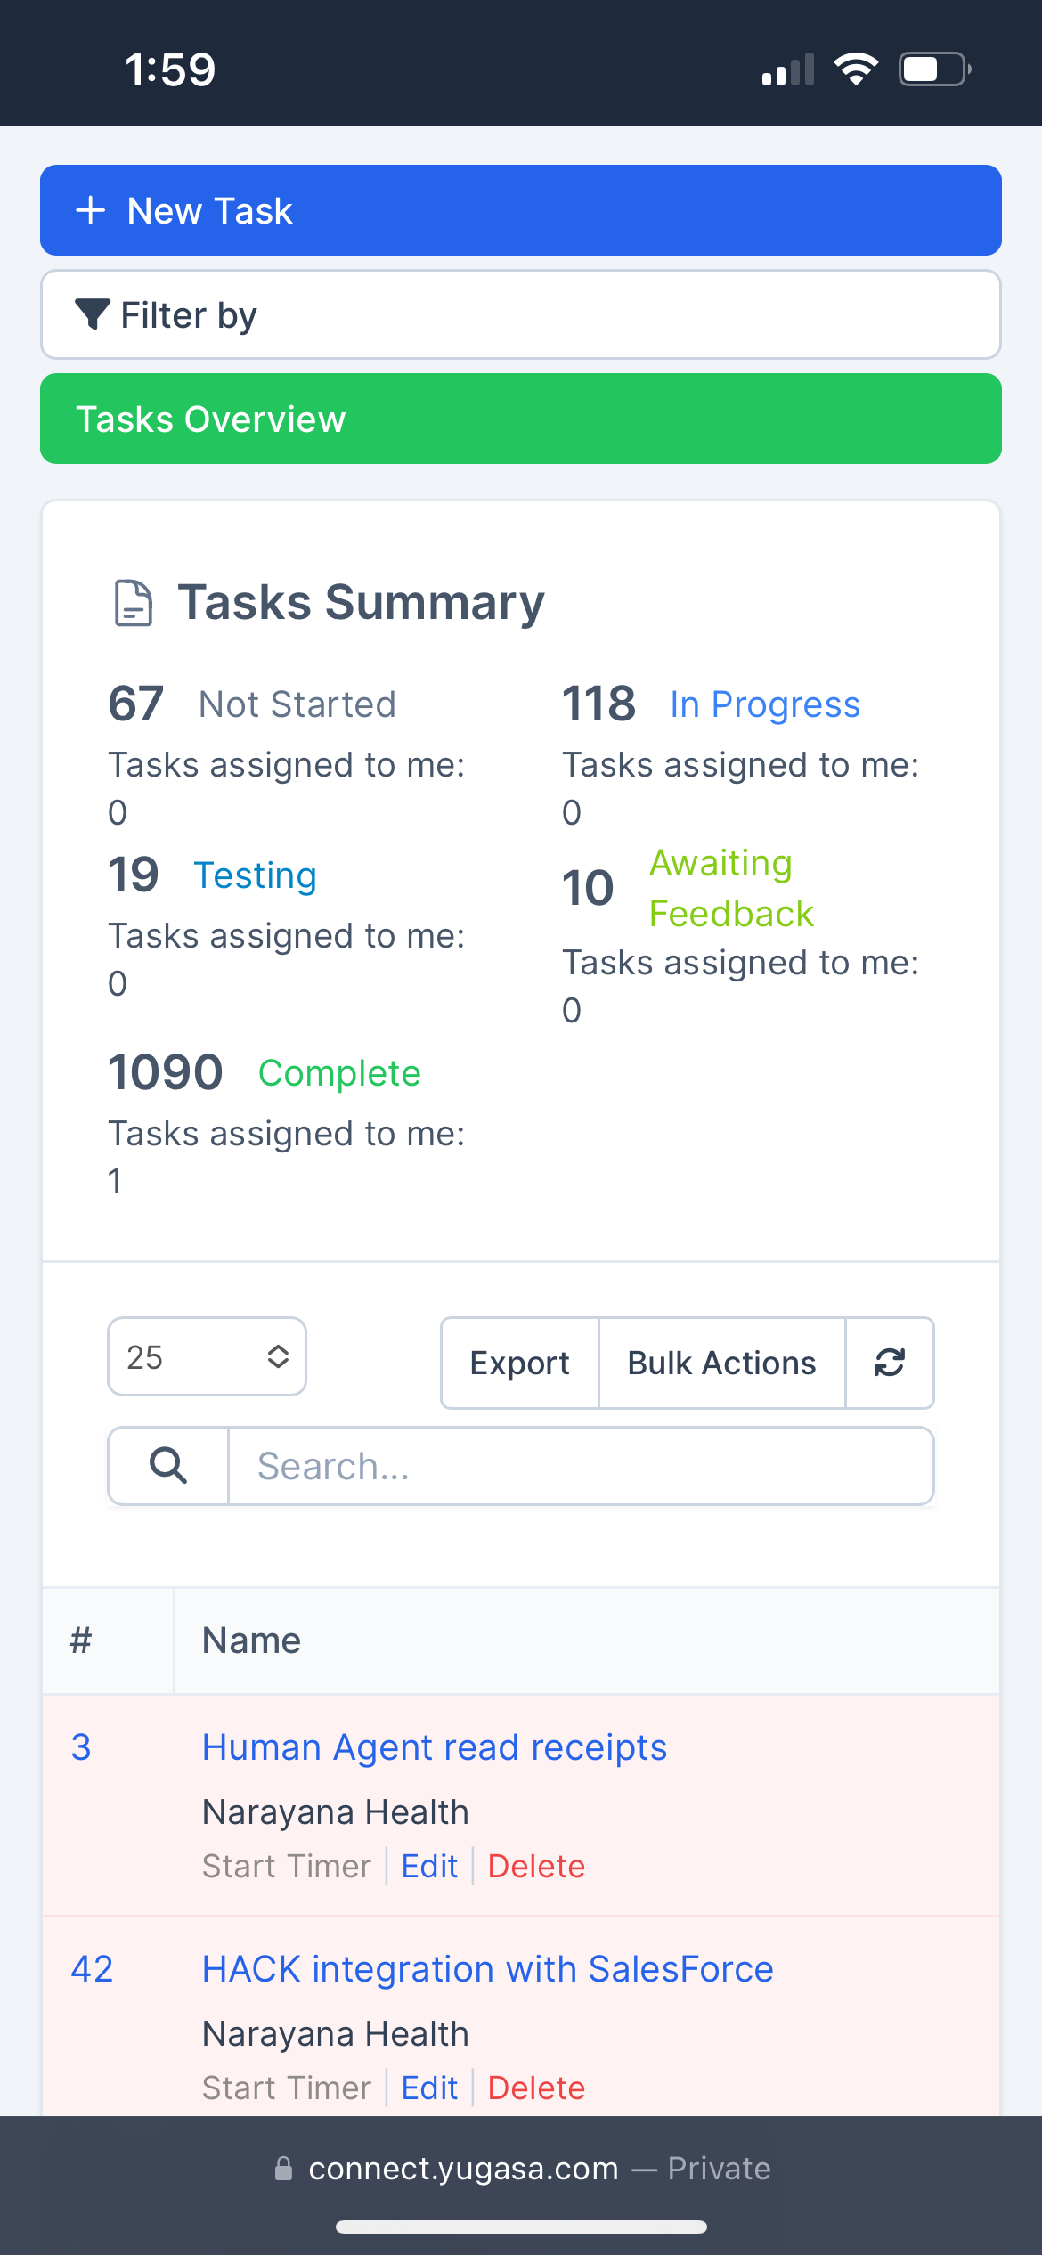This screenshot has width=1042, height=2255.
Task: Click the document icon beside Tasks Summary
Action: pyautogui.click(x=132, y=602)
